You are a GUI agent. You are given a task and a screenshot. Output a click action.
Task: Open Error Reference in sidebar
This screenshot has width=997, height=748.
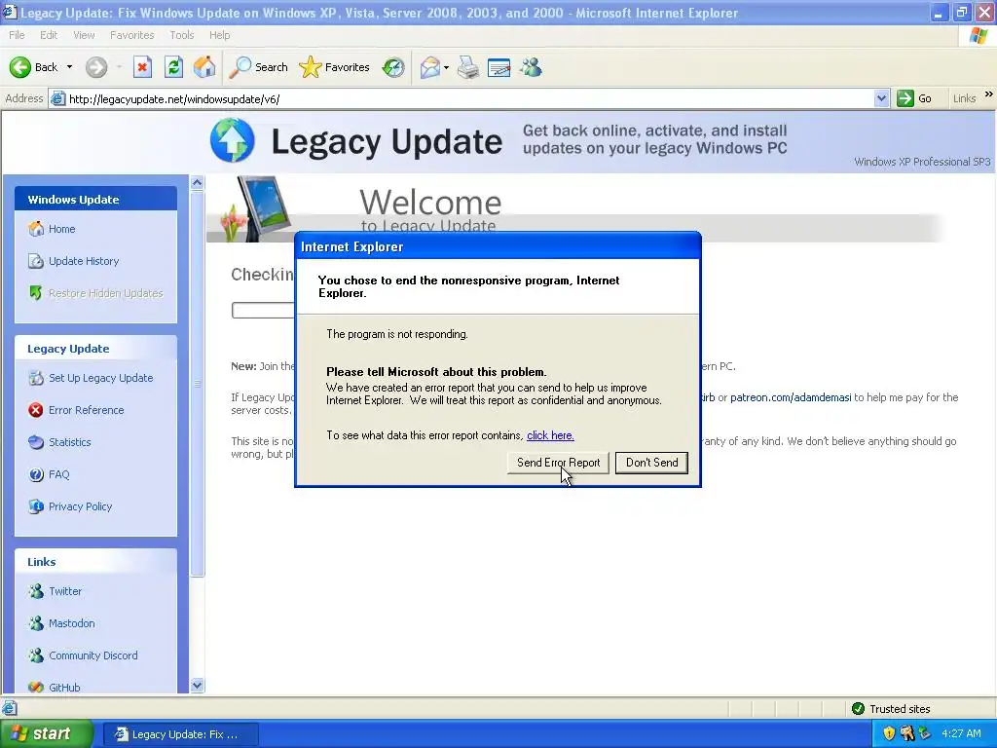click(76, 410)
